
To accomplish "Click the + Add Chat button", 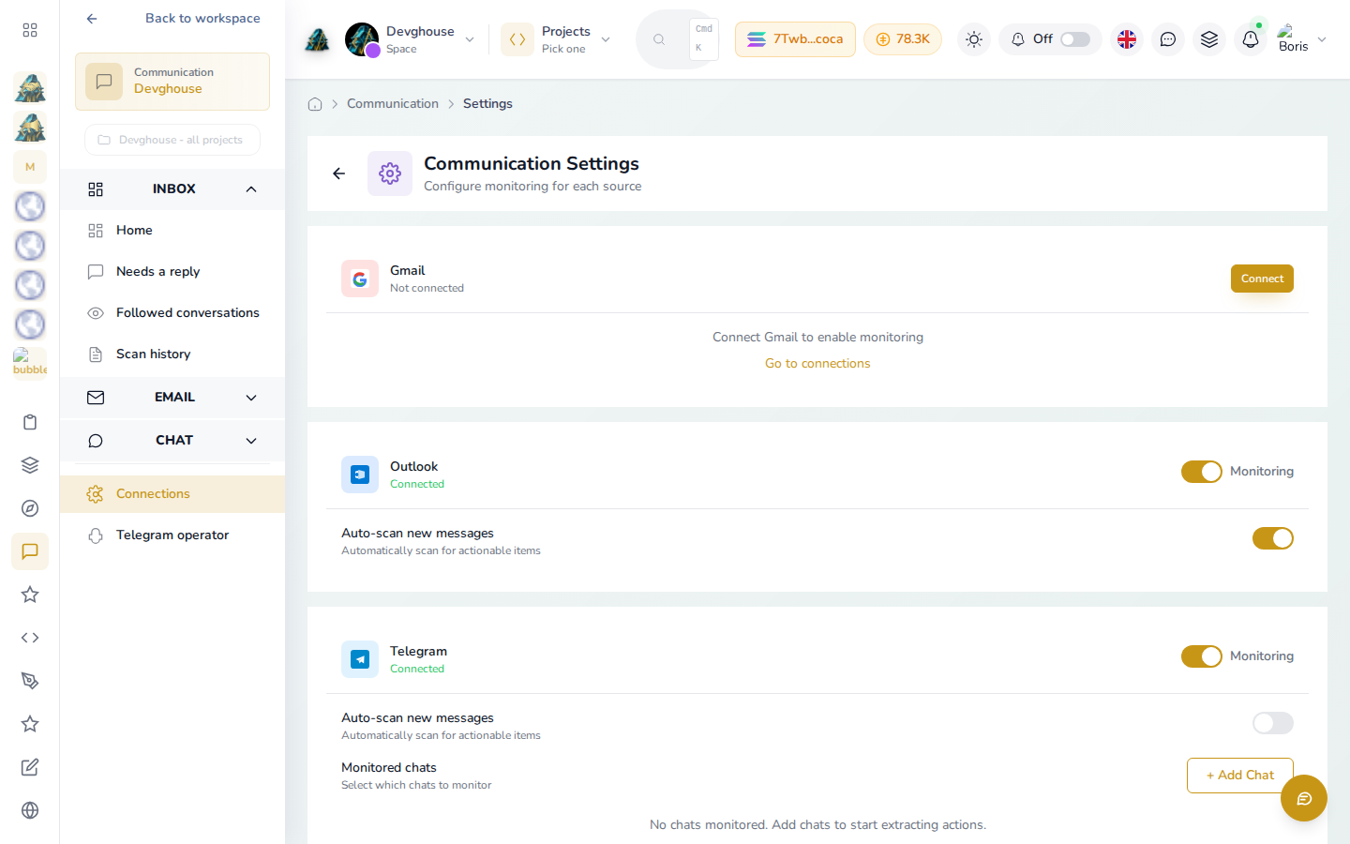I will pos(1239,776).
